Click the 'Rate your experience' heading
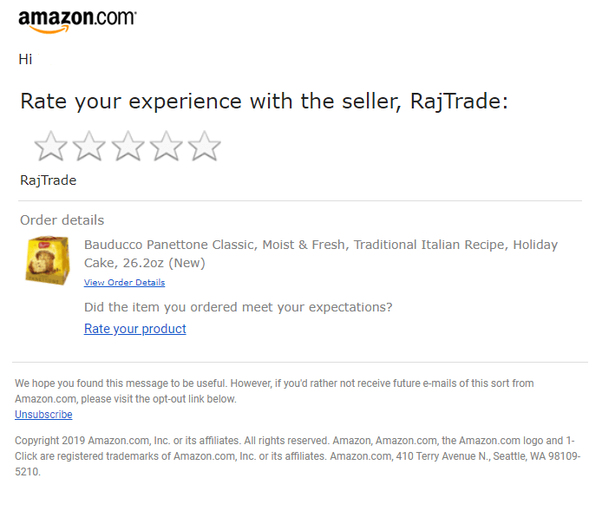The width and height of the screenshot is (602, 524). pos(264,102)
